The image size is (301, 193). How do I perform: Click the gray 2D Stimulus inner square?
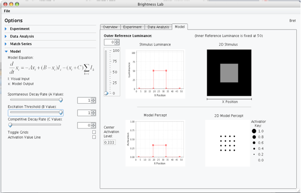[x=229, y=73]
